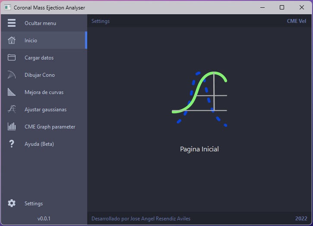Click the Settings link in the top bar
313x226 pixels.
pyautogui.click(x=101, y=21)
